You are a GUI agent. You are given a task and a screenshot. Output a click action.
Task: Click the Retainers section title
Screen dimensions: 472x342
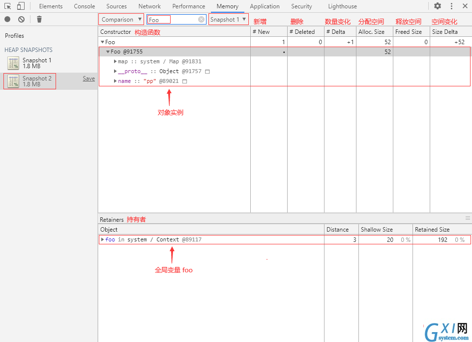point(112,220)
